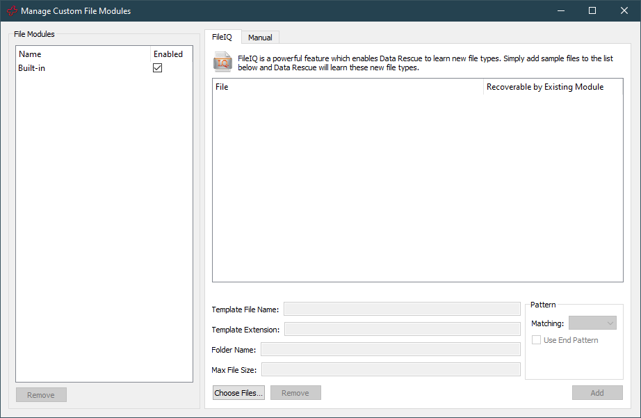The width and height of the screenshot is (641, 418).
Task: Click the Enabled column header
Action: coord(171,54)
